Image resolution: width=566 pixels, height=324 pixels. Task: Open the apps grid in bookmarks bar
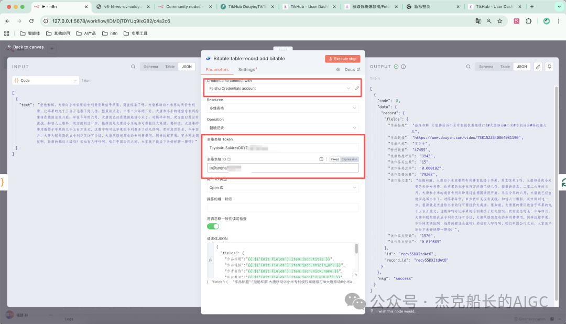click(x=6, y=33)
